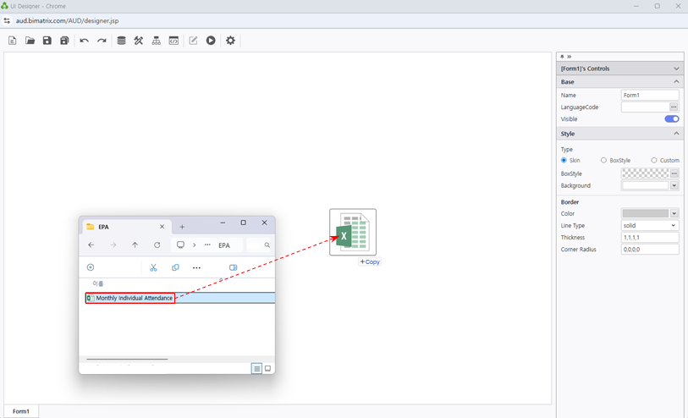Select the Monthly Individual Attendance file
The width and height of the screenshot is (688, 418).
(x=134, y=298)
